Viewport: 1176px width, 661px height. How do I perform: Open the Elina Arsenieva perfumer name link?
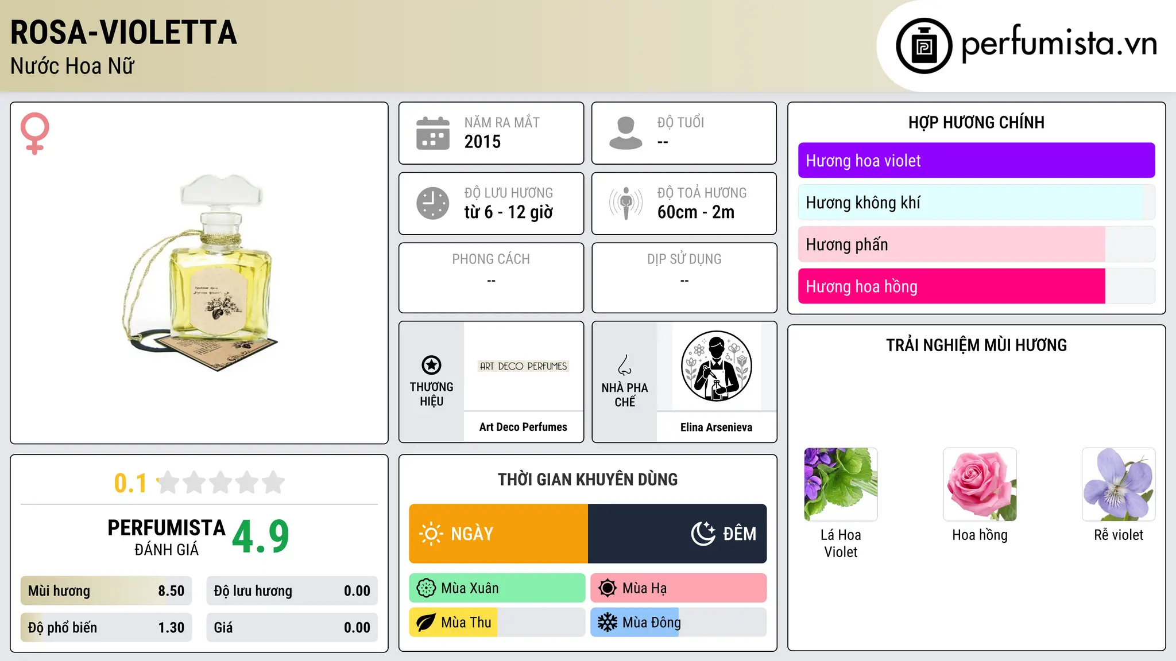(716, 427)
